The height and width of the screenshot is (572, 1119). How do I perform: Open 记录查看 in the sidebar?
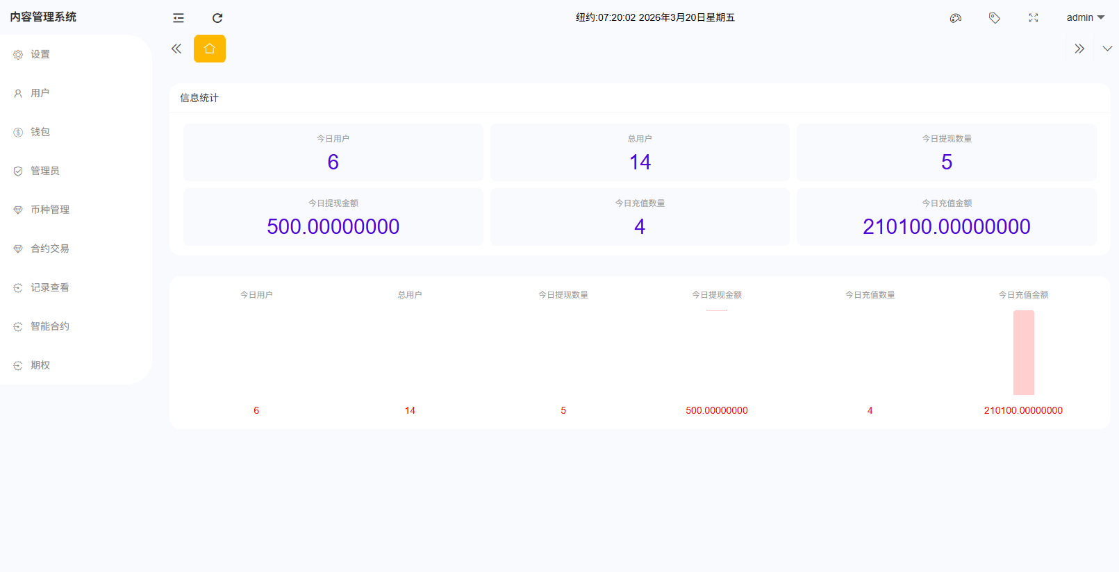(x=49, y=287)
